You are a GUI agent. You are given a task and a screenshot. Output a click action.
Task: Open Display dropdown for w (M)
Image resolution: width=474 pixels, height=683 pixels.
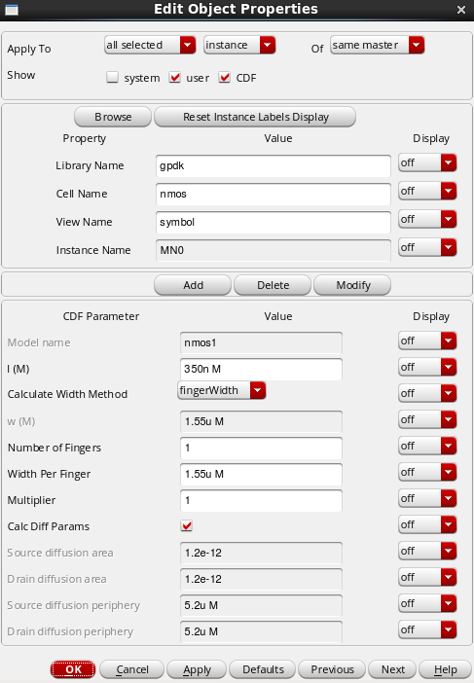[x=427, y=419]
